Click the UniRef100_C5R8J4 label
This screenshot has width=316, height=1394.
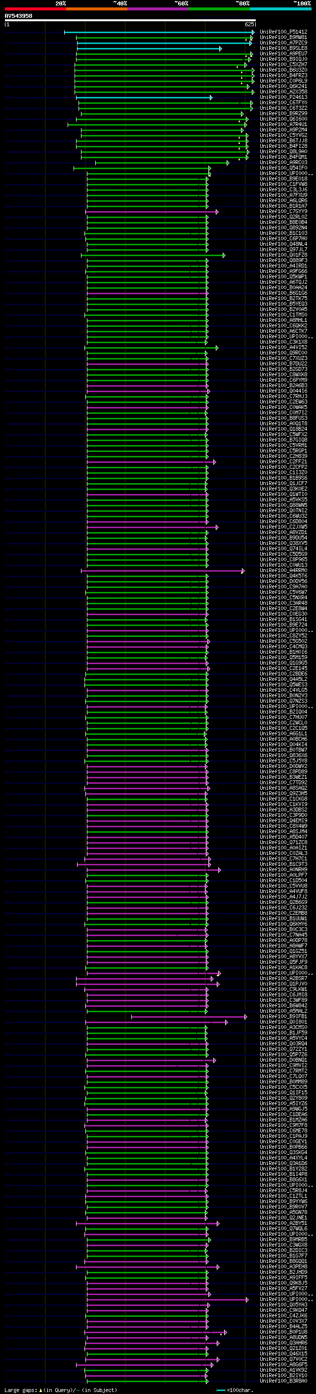pos(283,1191)
